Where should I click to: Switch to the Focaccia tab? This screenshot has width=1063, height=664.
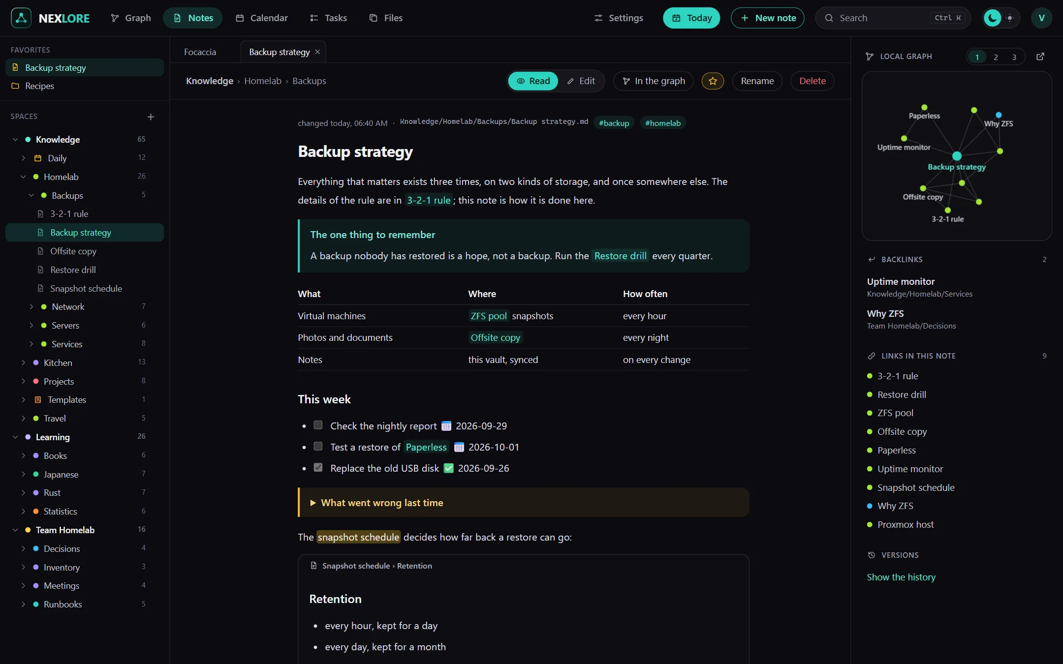[200, 52]
